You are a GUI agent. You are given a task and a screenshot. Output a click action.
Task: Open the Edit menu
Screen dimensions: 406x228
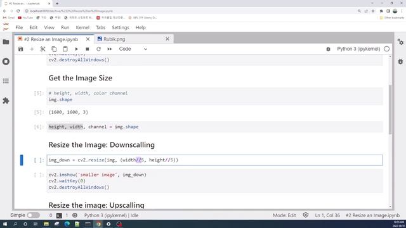[x=34, y=27]
